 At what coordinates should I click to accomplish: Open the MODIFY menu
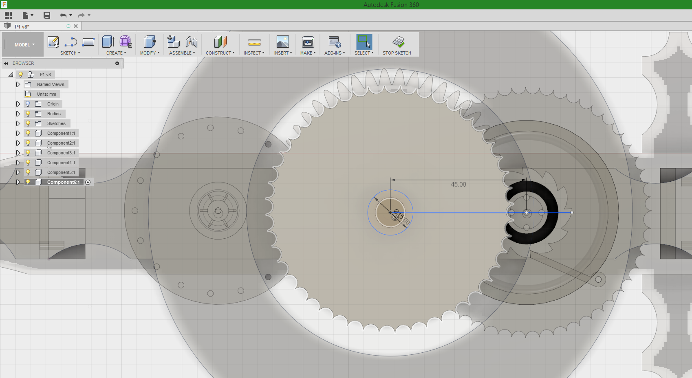[x=150, y=53]
